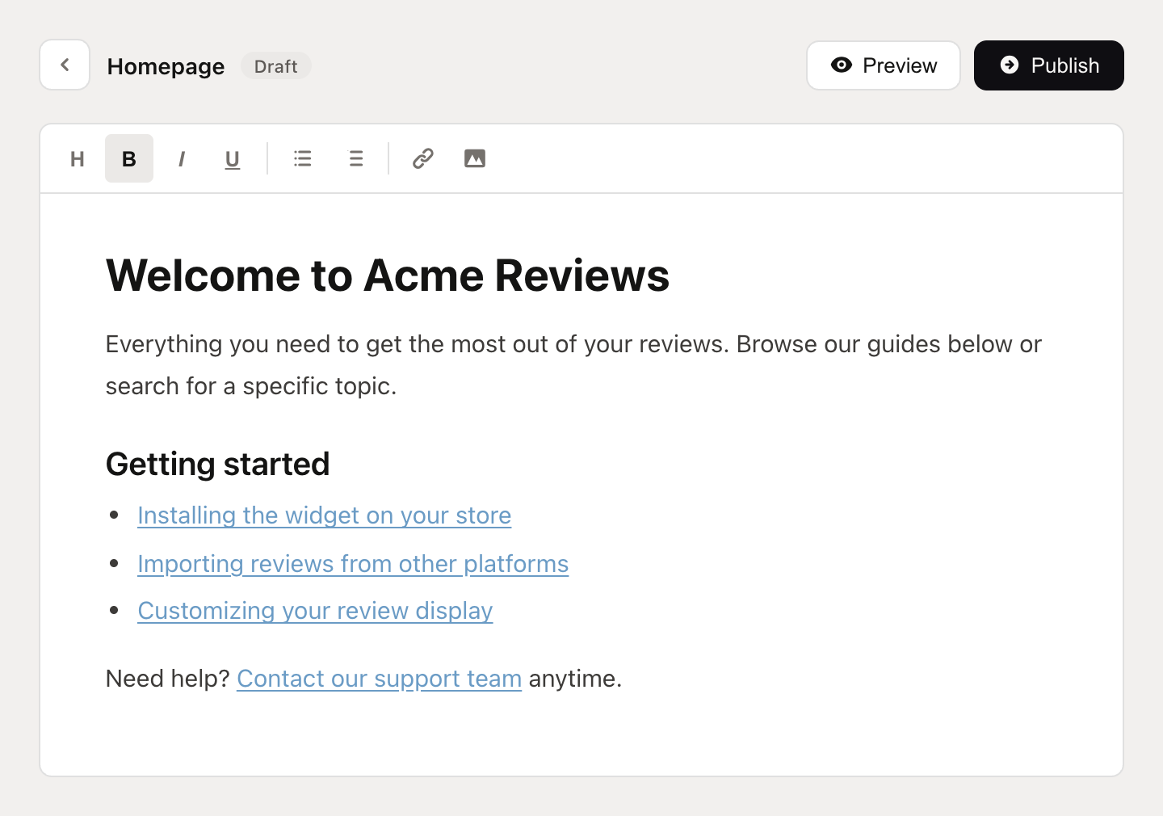The width and height of the screenshot is (1163, 816).
Task: Insert an image into the document
Action: pos(475,158)
